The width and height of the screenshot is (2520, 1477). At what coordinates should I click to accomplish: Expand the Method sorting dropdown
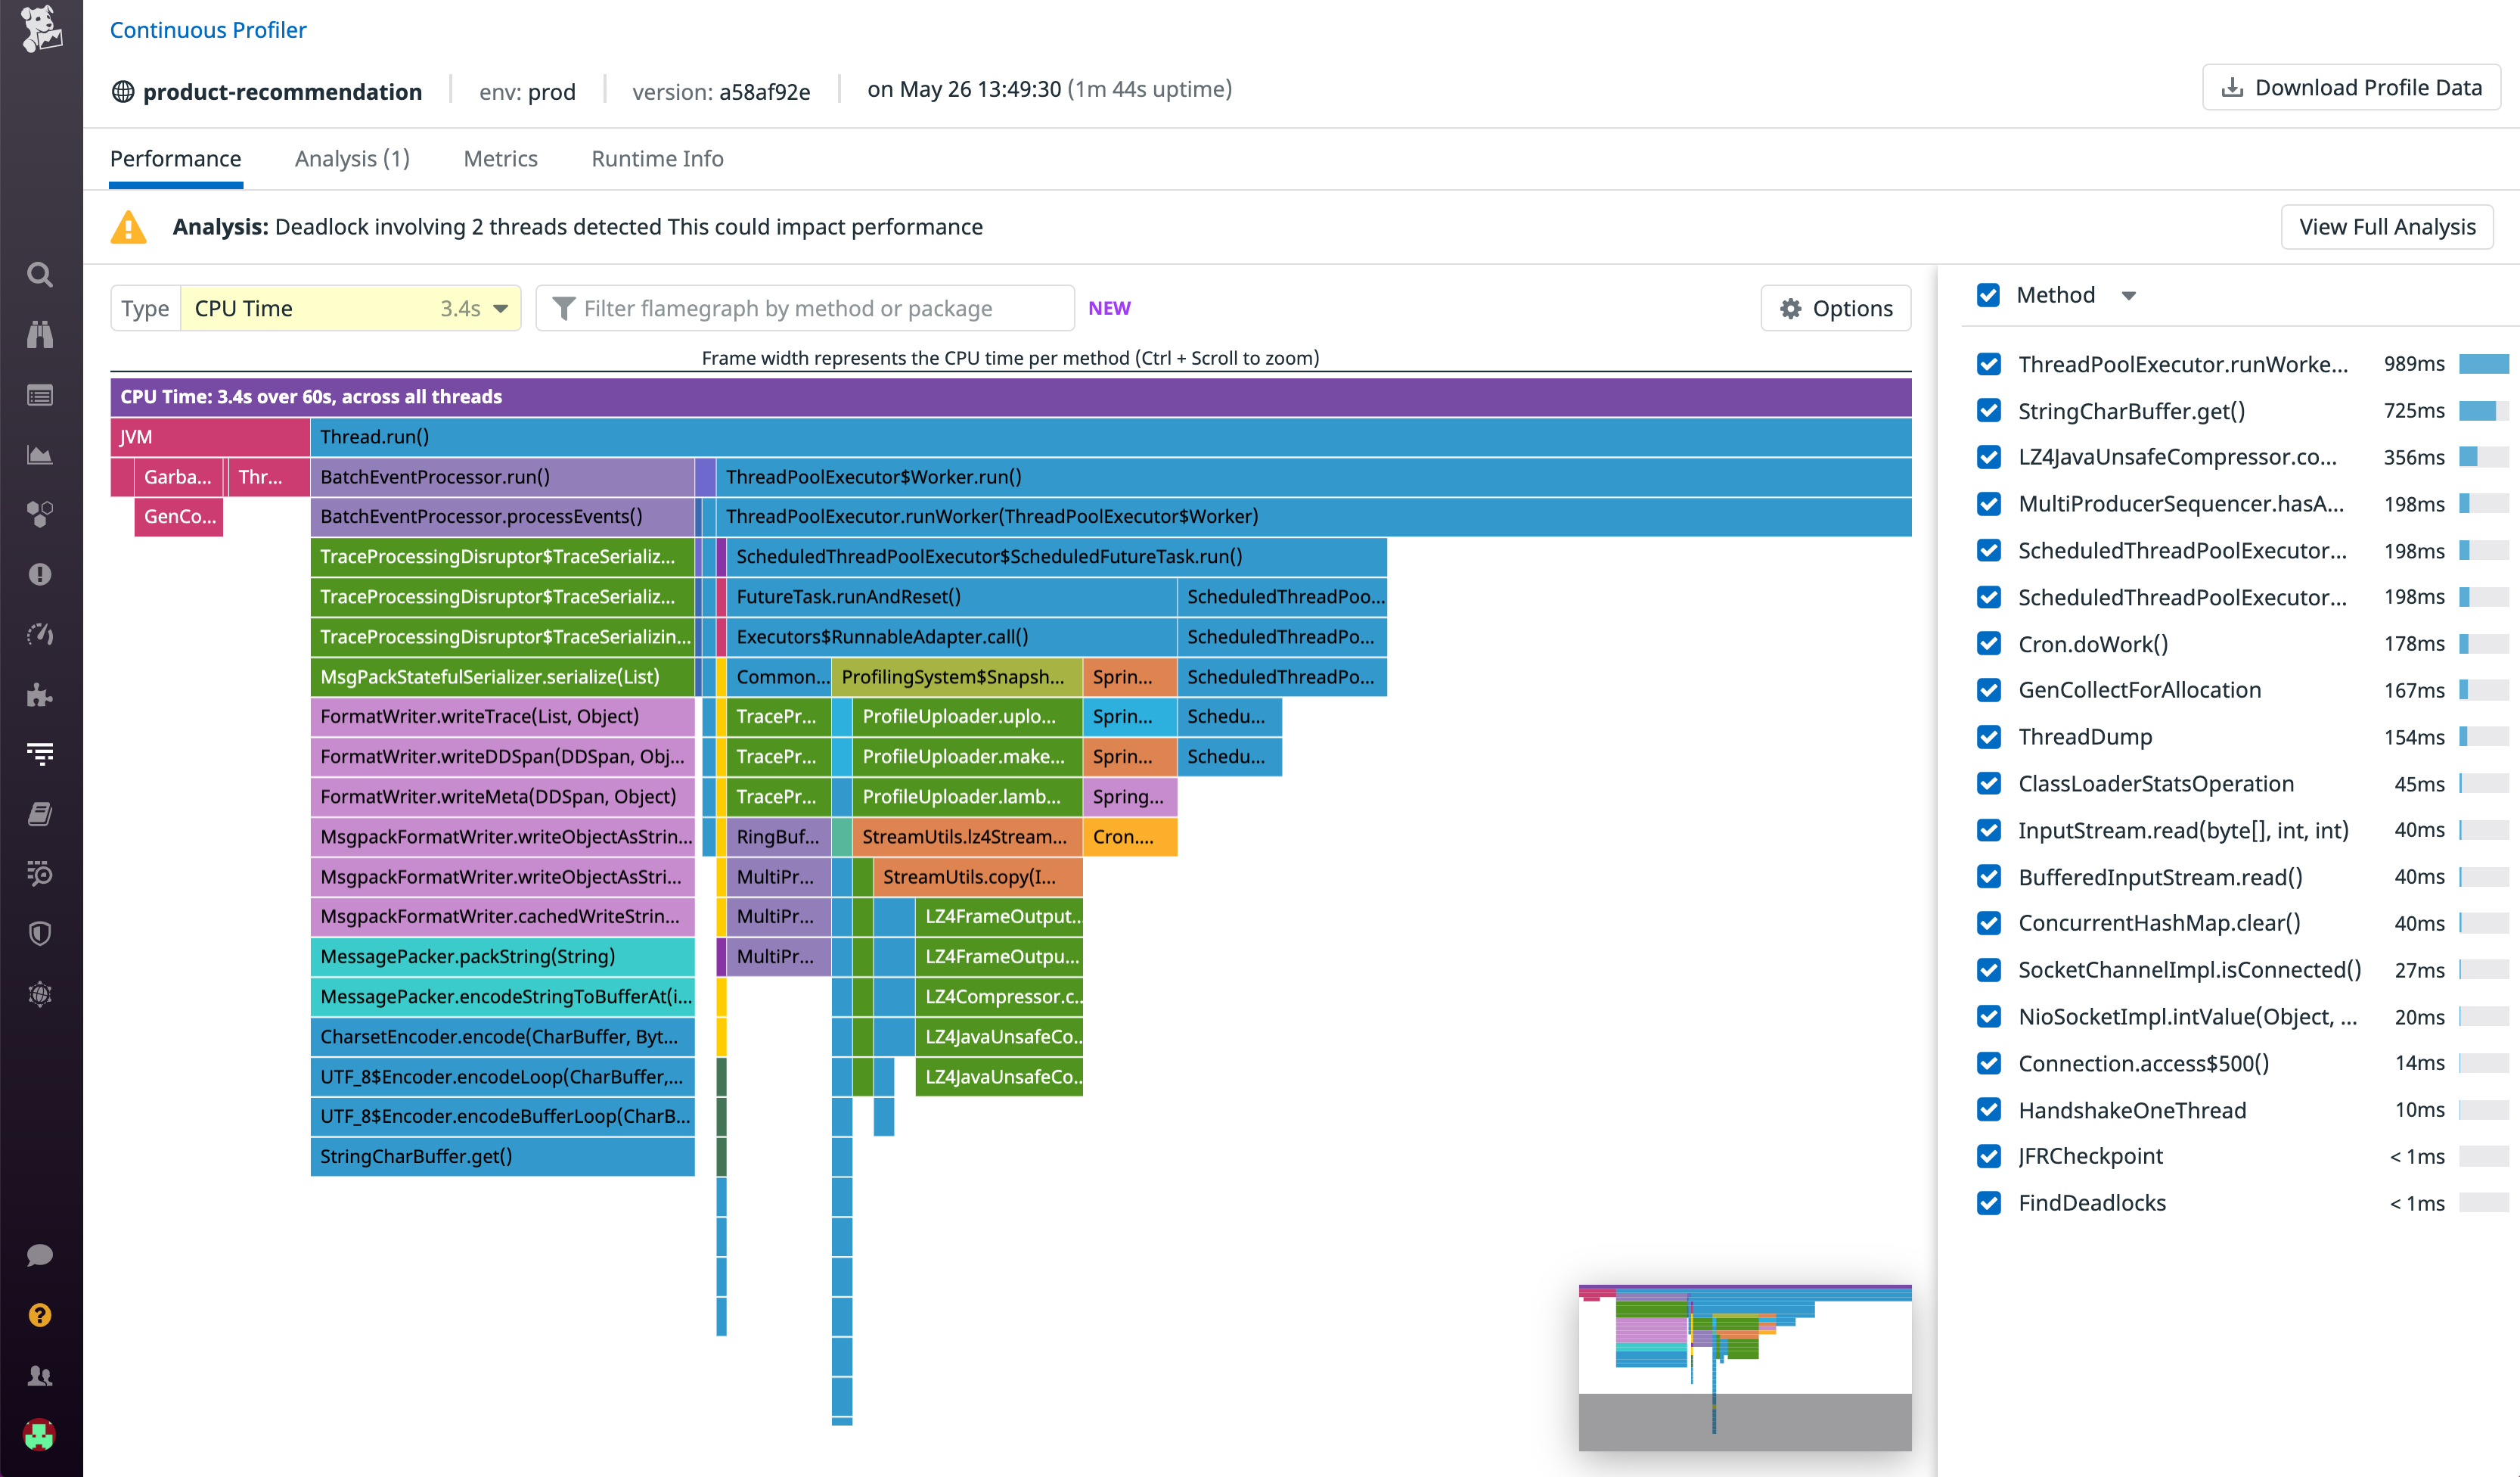[x=2129, y=295]
